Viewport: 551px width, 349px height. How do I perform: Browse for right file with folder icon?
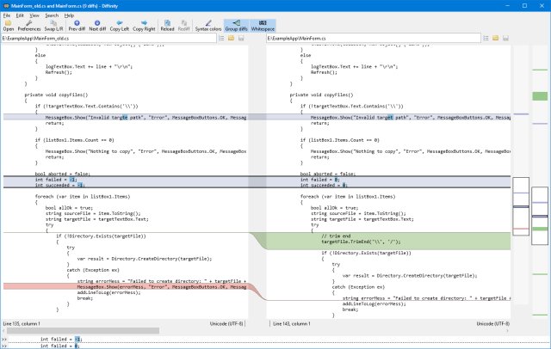(x=496, y=38)
